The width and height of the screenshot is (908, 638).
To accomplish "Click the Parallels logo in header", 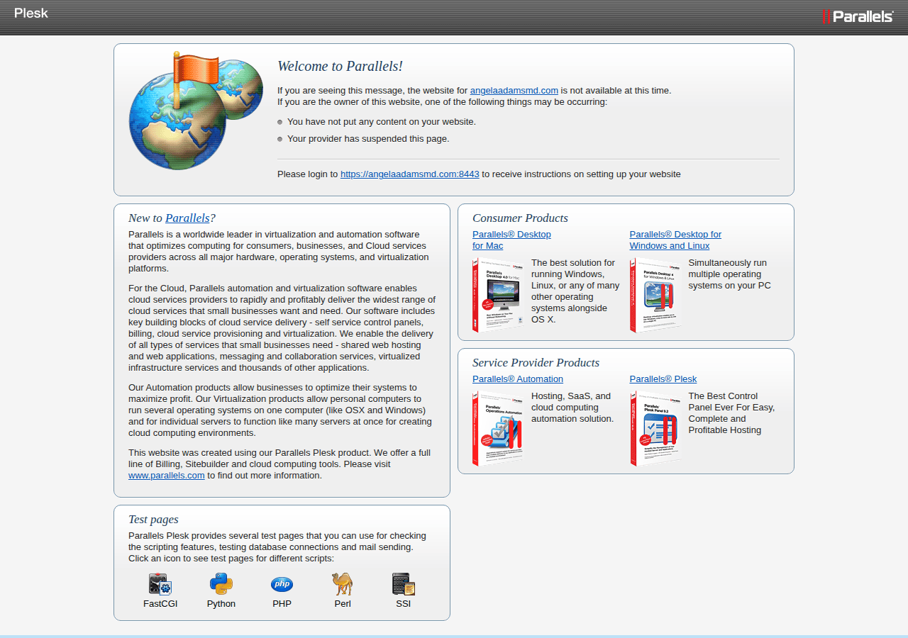I will point(858,16).
